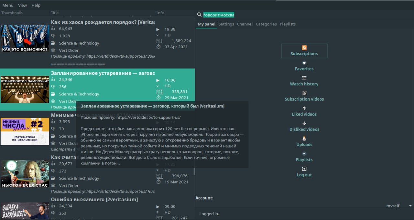Click the Title column header

(55, 13)
